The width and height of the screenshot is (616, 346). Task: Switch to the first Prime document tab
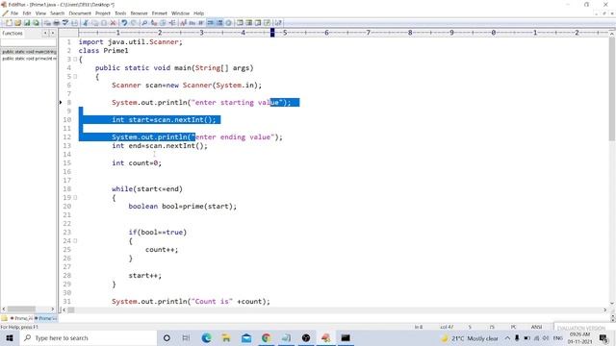coord(21,318)
